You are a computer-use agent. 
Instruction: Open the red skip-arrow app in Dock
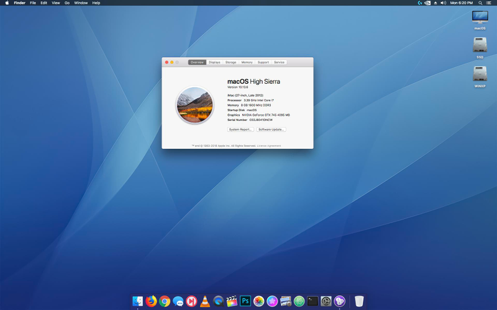coord(191,301)
